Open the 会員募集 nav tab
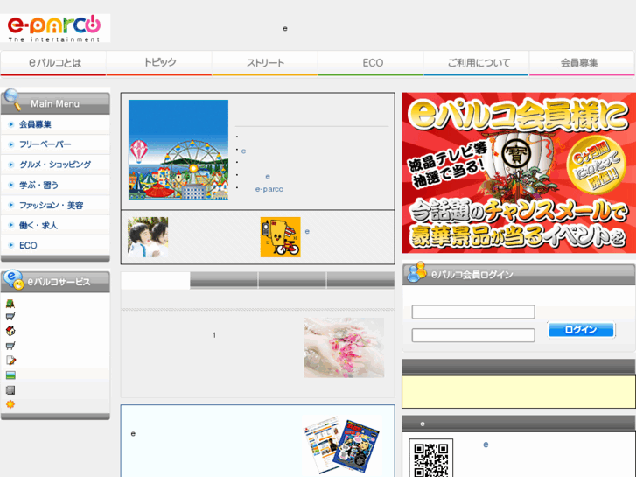 click(582, 63)
